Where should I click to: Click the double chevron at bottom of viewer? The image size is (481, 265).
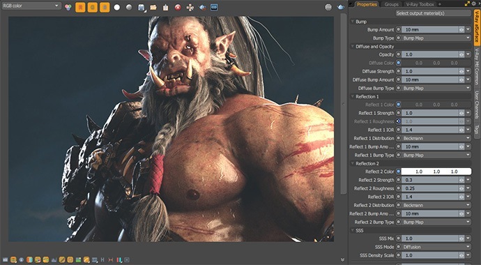tap(343, 260)
